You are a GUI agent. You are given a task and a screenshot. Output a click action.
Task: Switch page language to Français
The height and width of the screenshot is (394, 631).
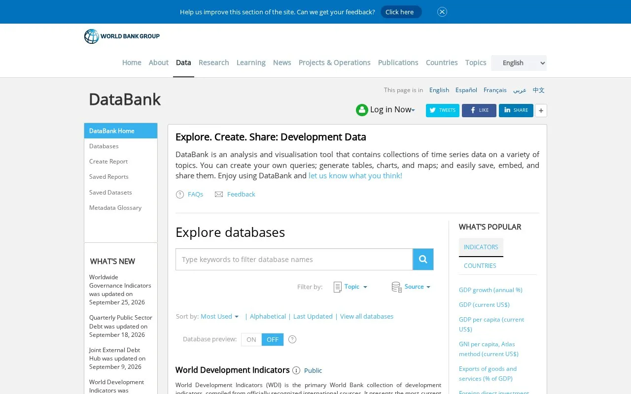coord(495,90)
